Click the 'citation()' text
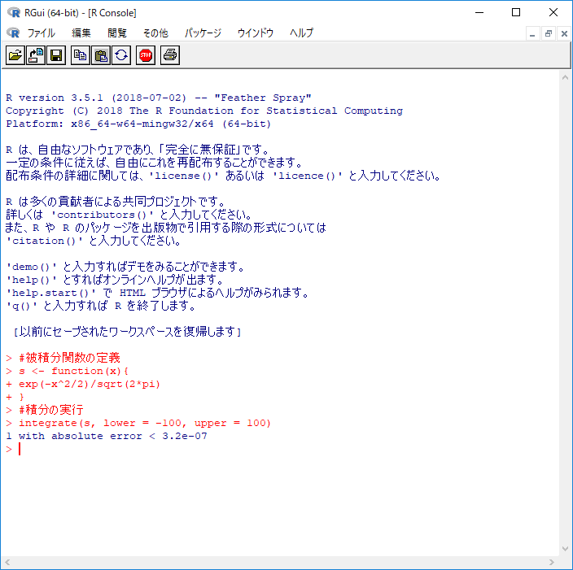 point(44,241)
